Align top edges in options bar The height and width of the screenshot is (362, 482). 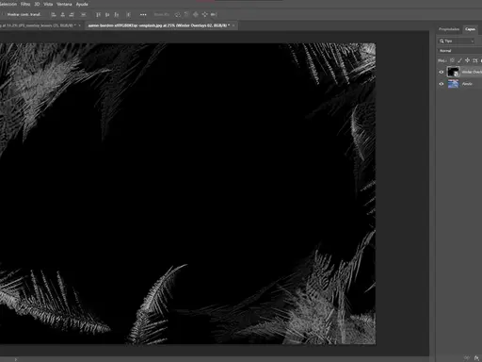click(98, 14)
